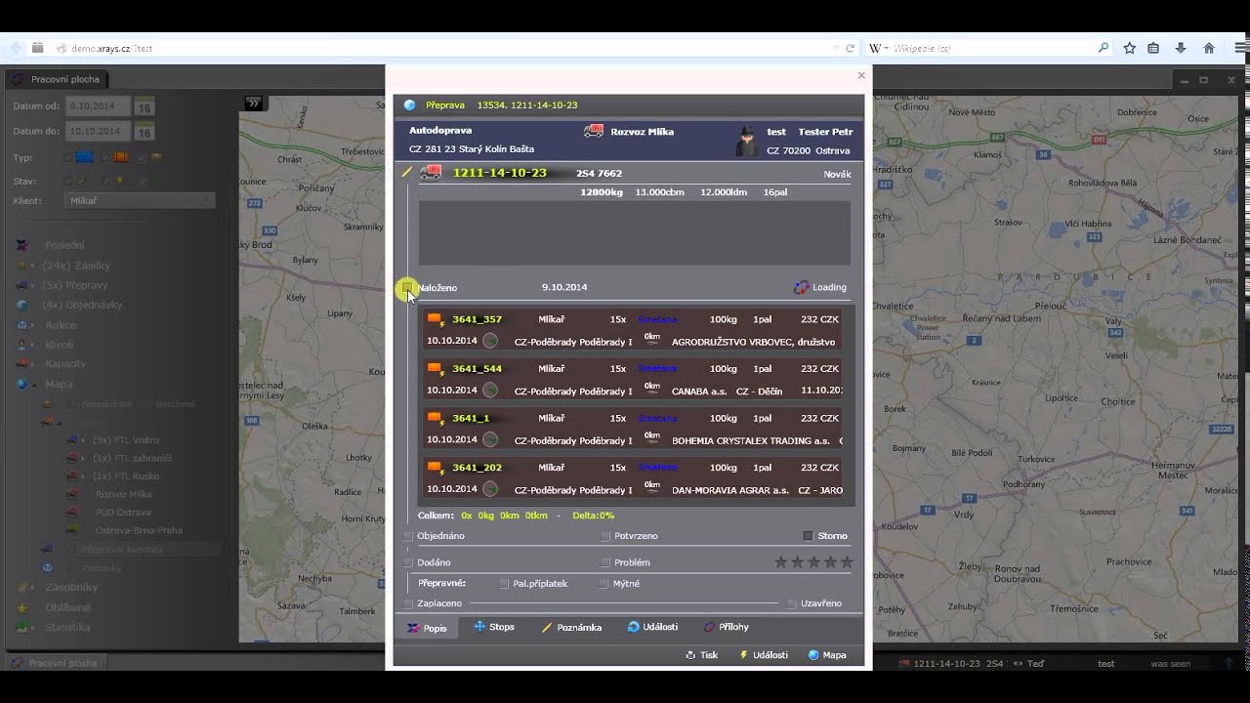Click the orange package icon of shipment 3641_544

click(x=436, y=368)
